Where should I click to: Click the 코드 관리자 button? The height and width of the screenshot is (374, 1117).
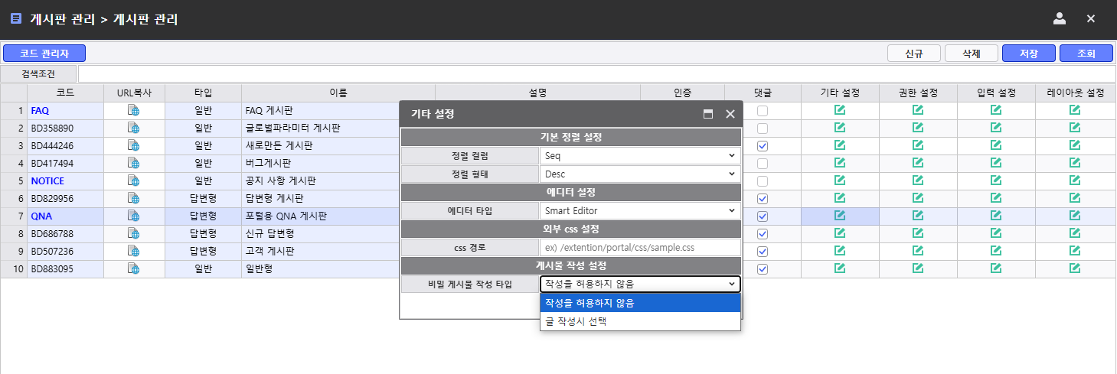click(44, 54)
